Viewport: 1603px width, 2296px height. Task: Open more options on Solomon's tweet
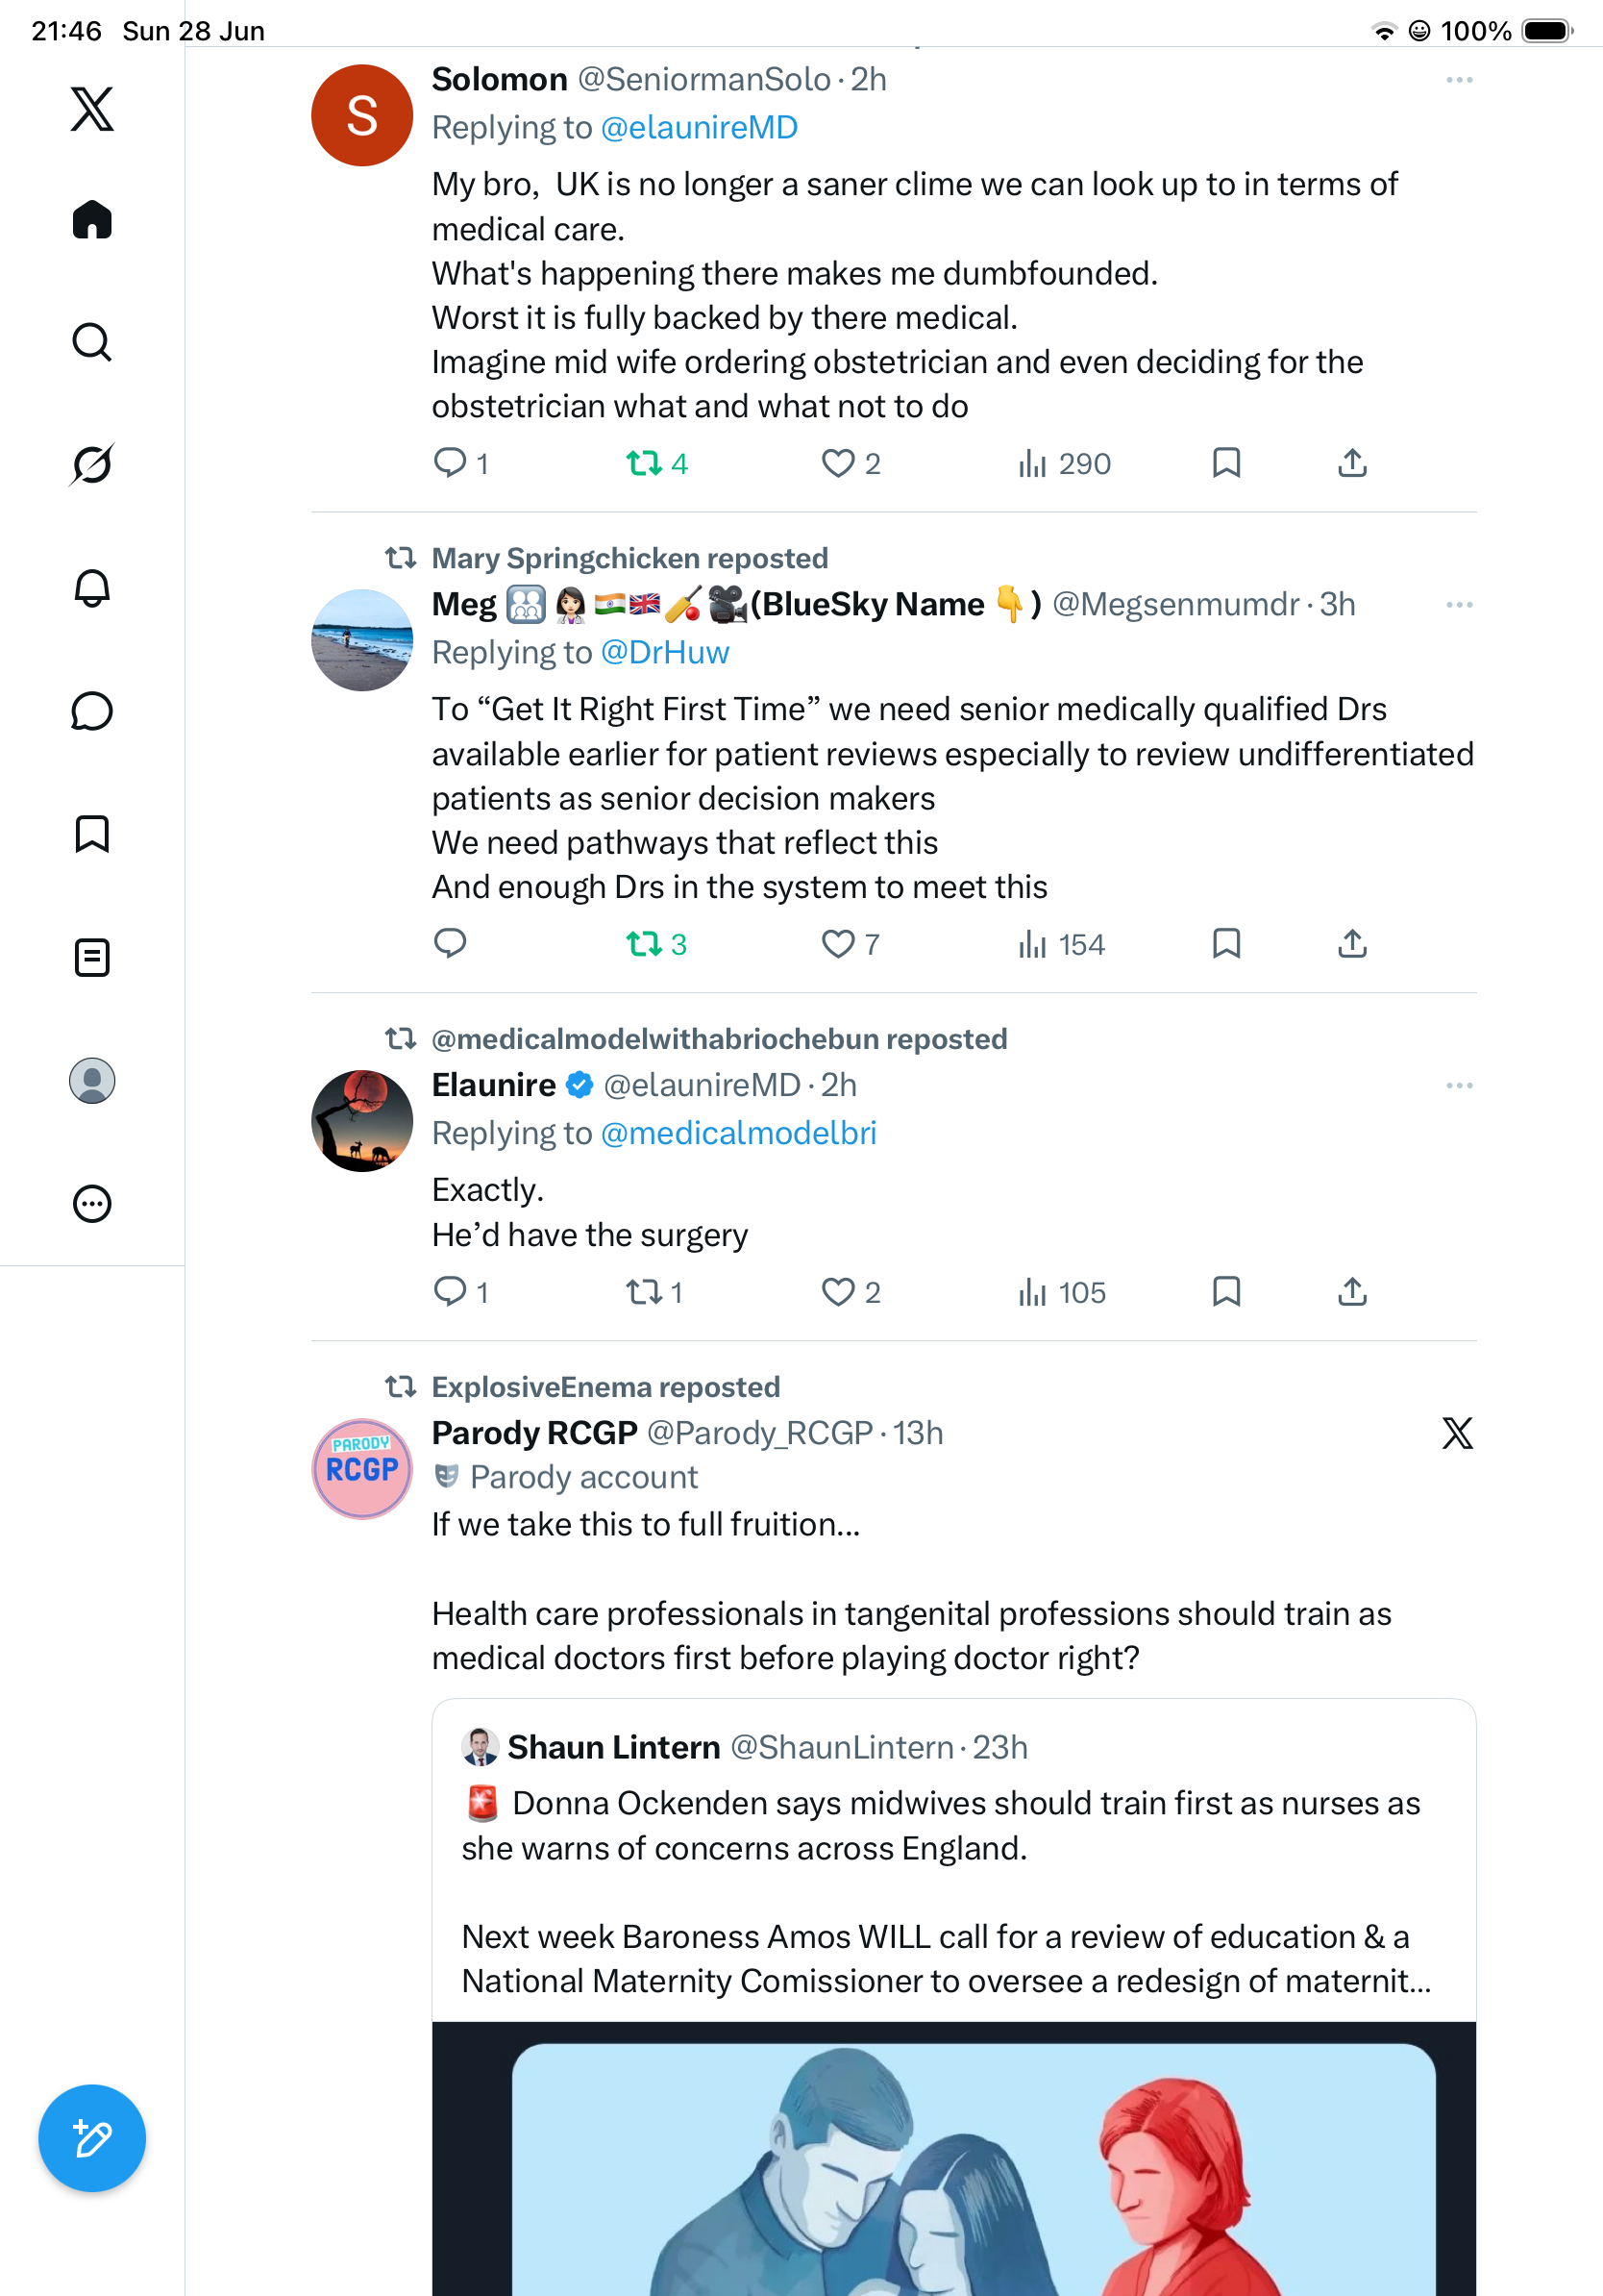1459,79
